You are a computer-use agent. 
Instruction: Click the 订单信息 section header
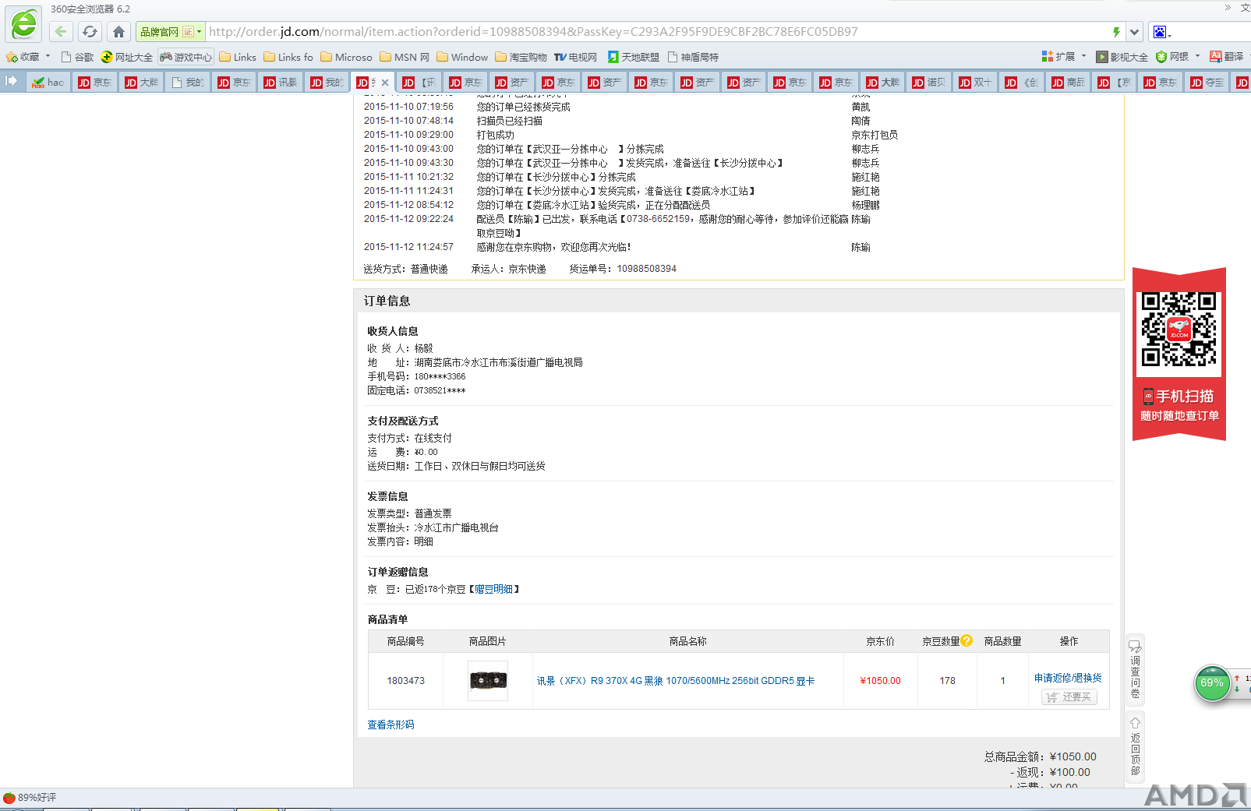coord(387,301)
